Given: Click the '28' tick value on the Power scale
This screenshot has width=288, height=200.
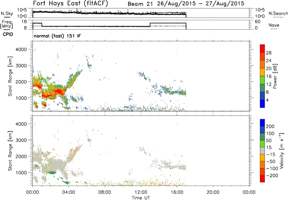Looking at the screenshot, I should pyautogui.click(x=269, y=53).
